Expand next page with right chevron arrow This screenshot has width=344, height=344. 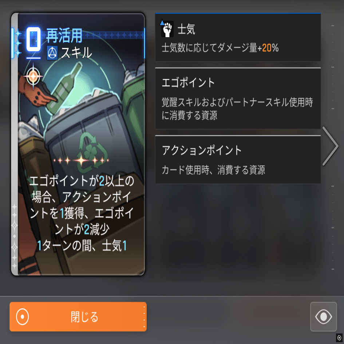[330, 146]
